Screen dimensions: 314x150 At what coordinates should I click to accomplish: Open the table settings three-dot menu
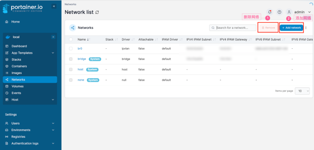point(306,28)
